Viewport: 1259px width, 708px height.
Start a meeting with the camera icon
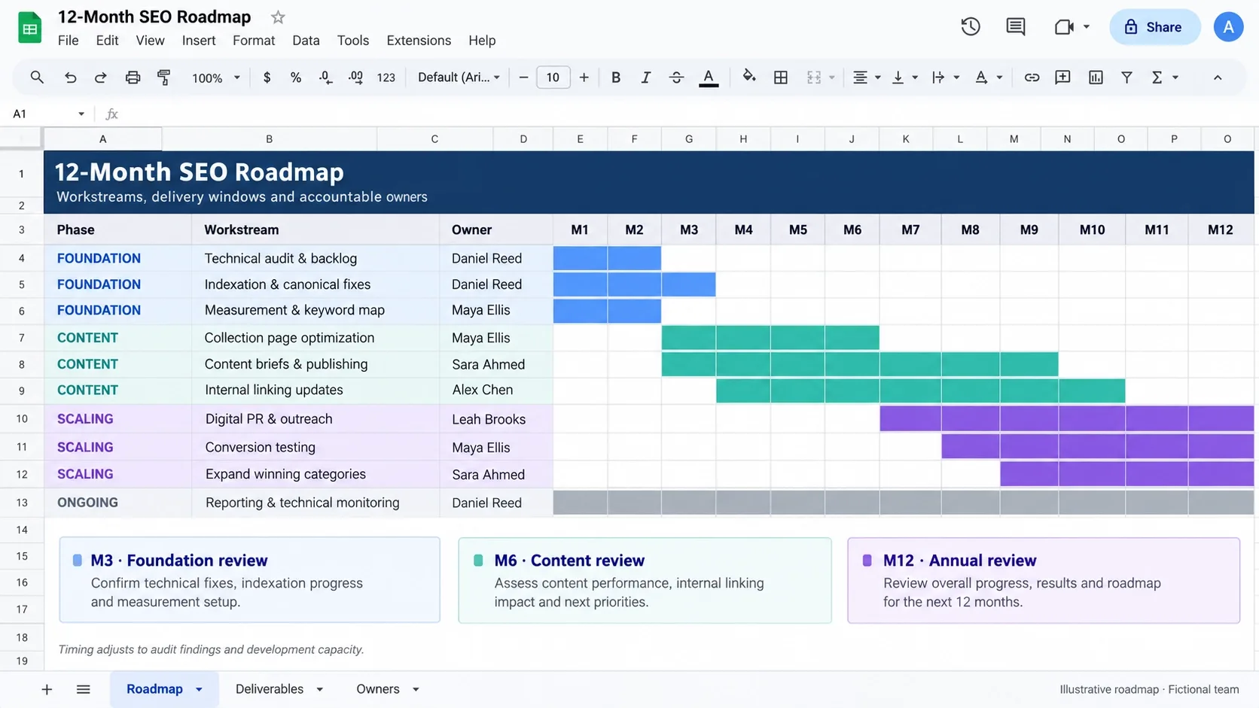tap(1064, 27)
